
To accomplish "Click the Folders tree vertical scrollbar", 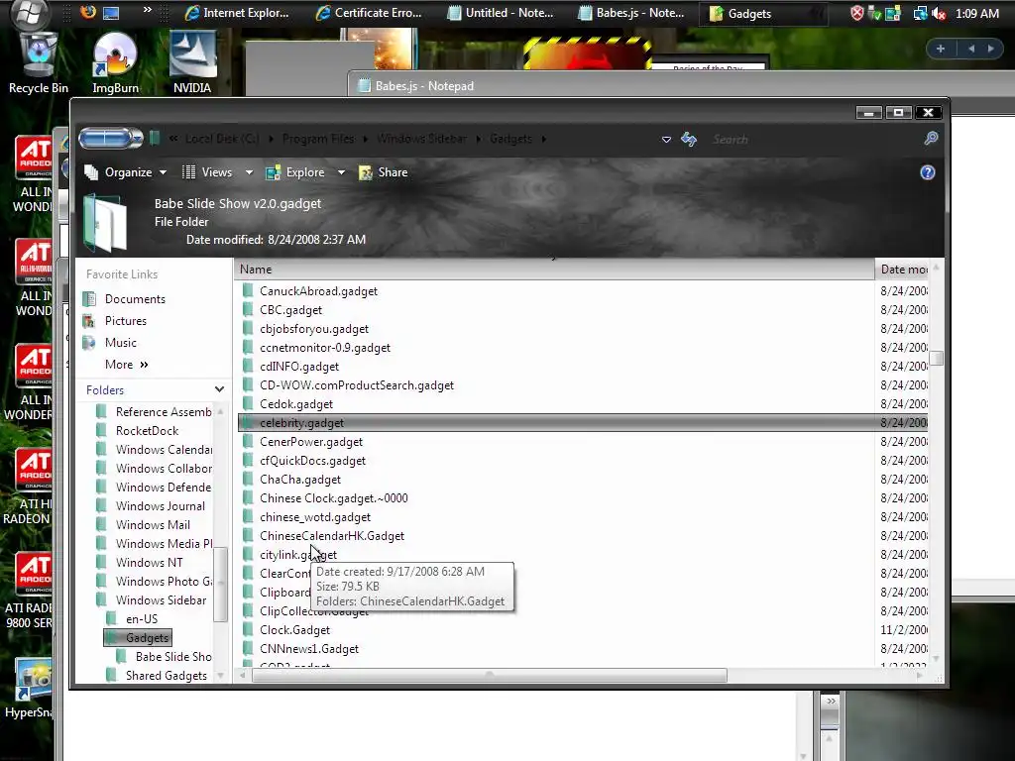I will coord(220,584).
